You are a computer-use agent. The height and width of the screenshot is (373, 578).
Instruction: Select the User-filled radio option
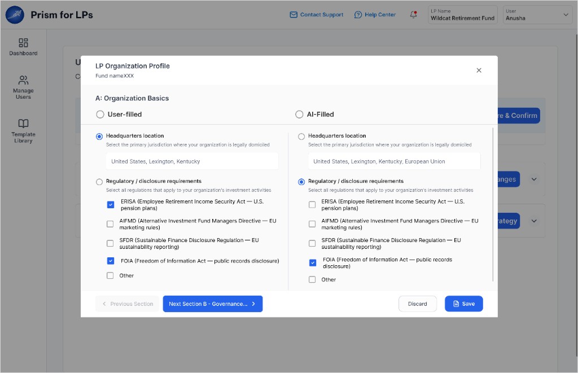[x=100, y=114]
